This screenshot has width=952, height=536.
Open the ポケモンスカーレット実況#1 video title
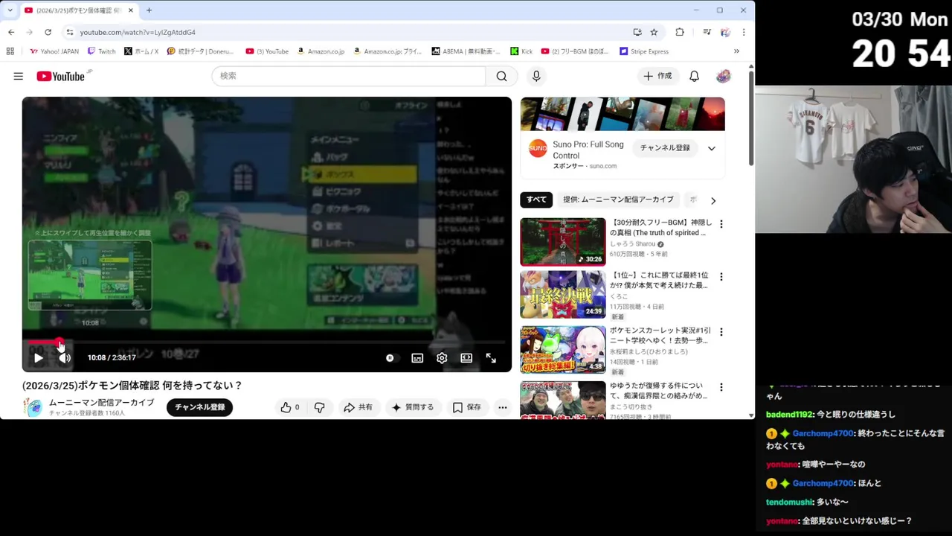point(660,335)
